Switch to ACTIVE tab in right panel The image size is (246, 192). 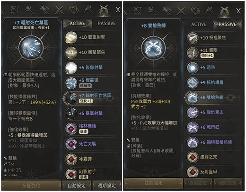tap(199, 24)
